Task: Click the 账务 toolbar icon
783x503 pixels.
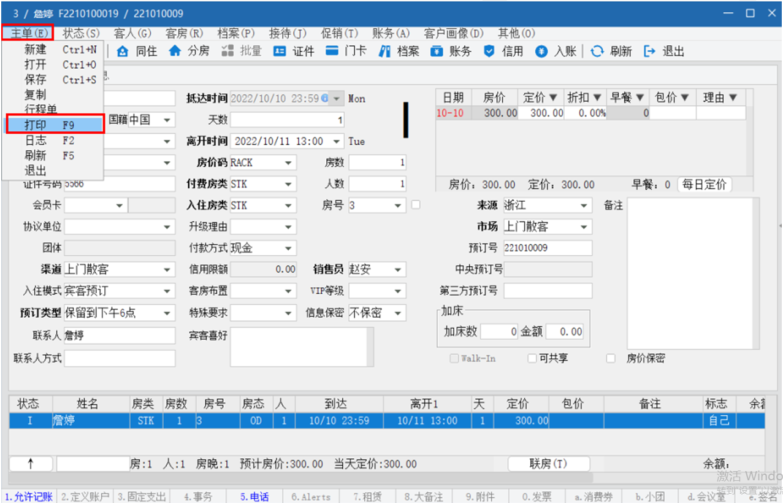Action: 437,52
